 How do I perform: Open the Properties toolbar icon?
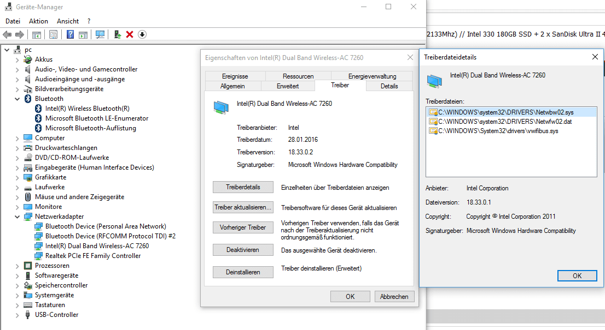53,34
